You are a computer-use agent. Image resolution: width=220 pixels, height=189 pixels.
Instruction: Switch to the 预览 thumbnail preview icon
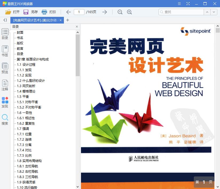(x=5, y=67)
